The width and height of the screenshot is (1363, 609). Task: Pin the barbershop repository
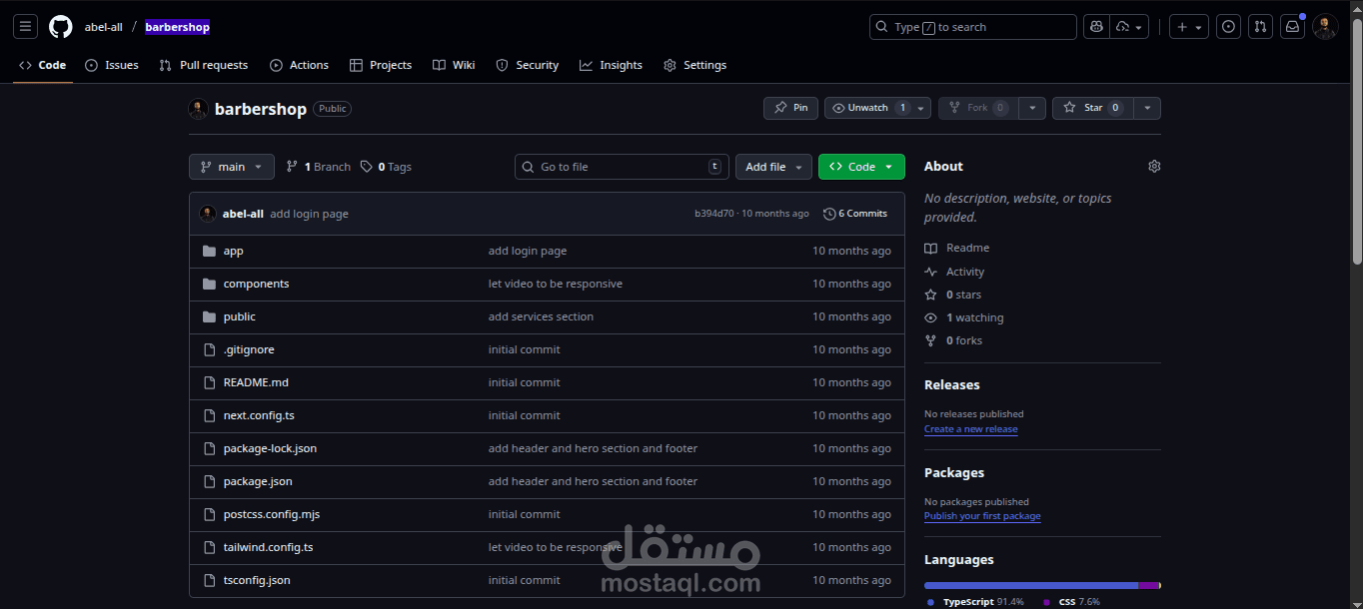tap(790, 108)
